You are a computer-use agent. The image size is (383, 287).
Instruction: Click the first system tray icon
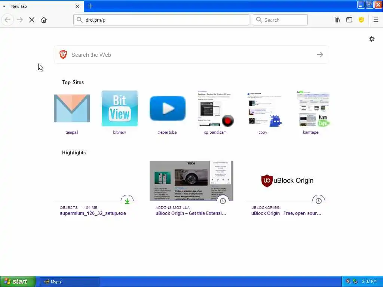tap(348, 281)
